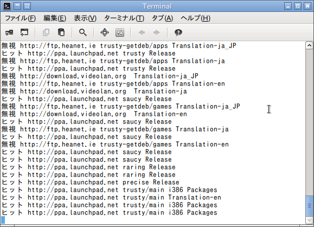Open help via question mark icon
The width and height of the screenshot is (314, 227).
(x=178, y=33)
